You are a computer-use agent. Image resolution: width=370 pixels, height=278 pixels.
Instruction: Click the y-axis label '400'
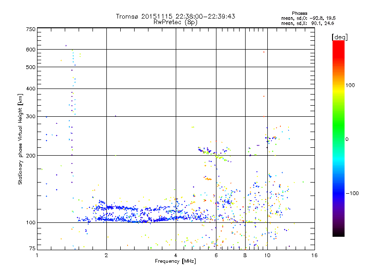coord(31,88)
